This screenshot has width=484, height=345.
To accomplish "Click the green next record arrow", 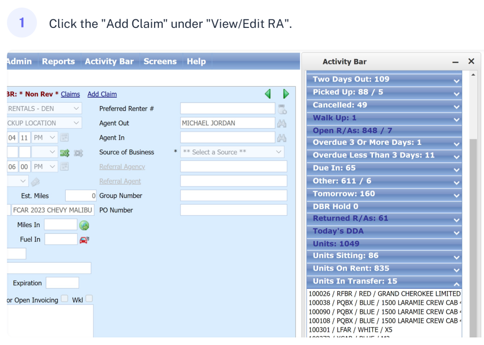I will pyautogui.click(x=285, y=94).
